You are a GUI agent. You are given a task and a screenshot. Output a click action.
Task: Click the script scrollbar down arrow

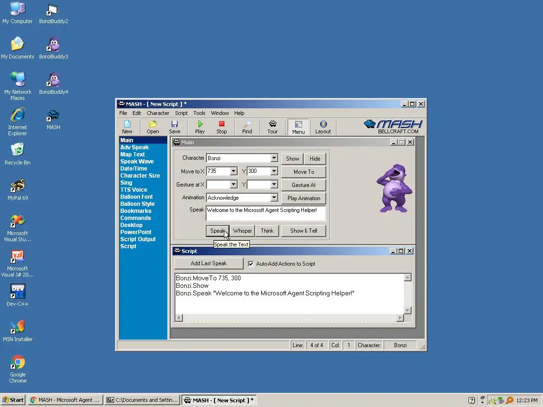[408, 310]
